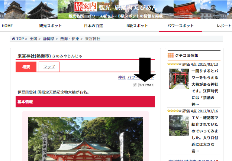Click the 神社 category link

tap(122, 77)
